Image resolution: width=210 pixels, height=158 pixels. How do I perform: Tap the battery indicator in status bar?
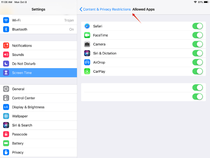coord(206,2)
